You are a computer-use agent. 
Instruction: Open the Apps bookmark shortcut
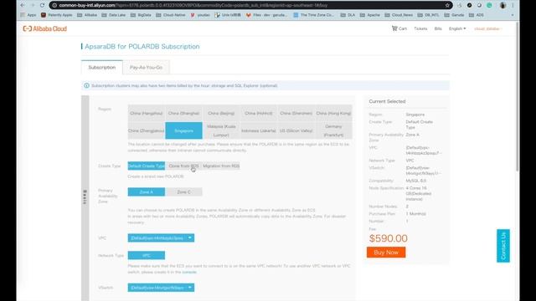[x=28, y=15]
